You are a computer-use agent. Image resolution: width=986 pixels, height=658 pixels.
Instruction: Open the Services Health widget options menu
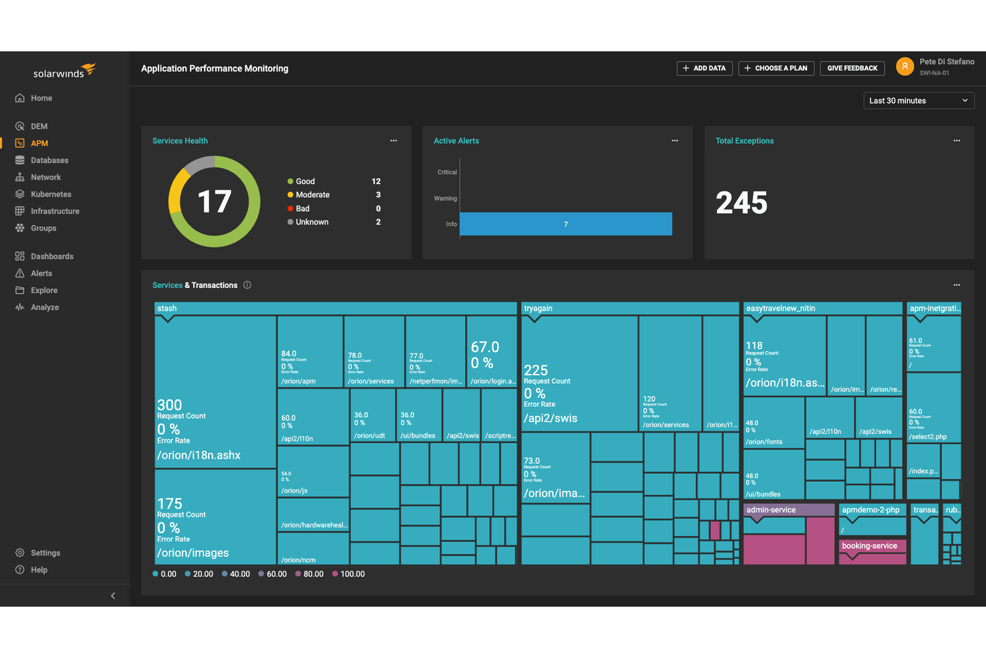394,141
